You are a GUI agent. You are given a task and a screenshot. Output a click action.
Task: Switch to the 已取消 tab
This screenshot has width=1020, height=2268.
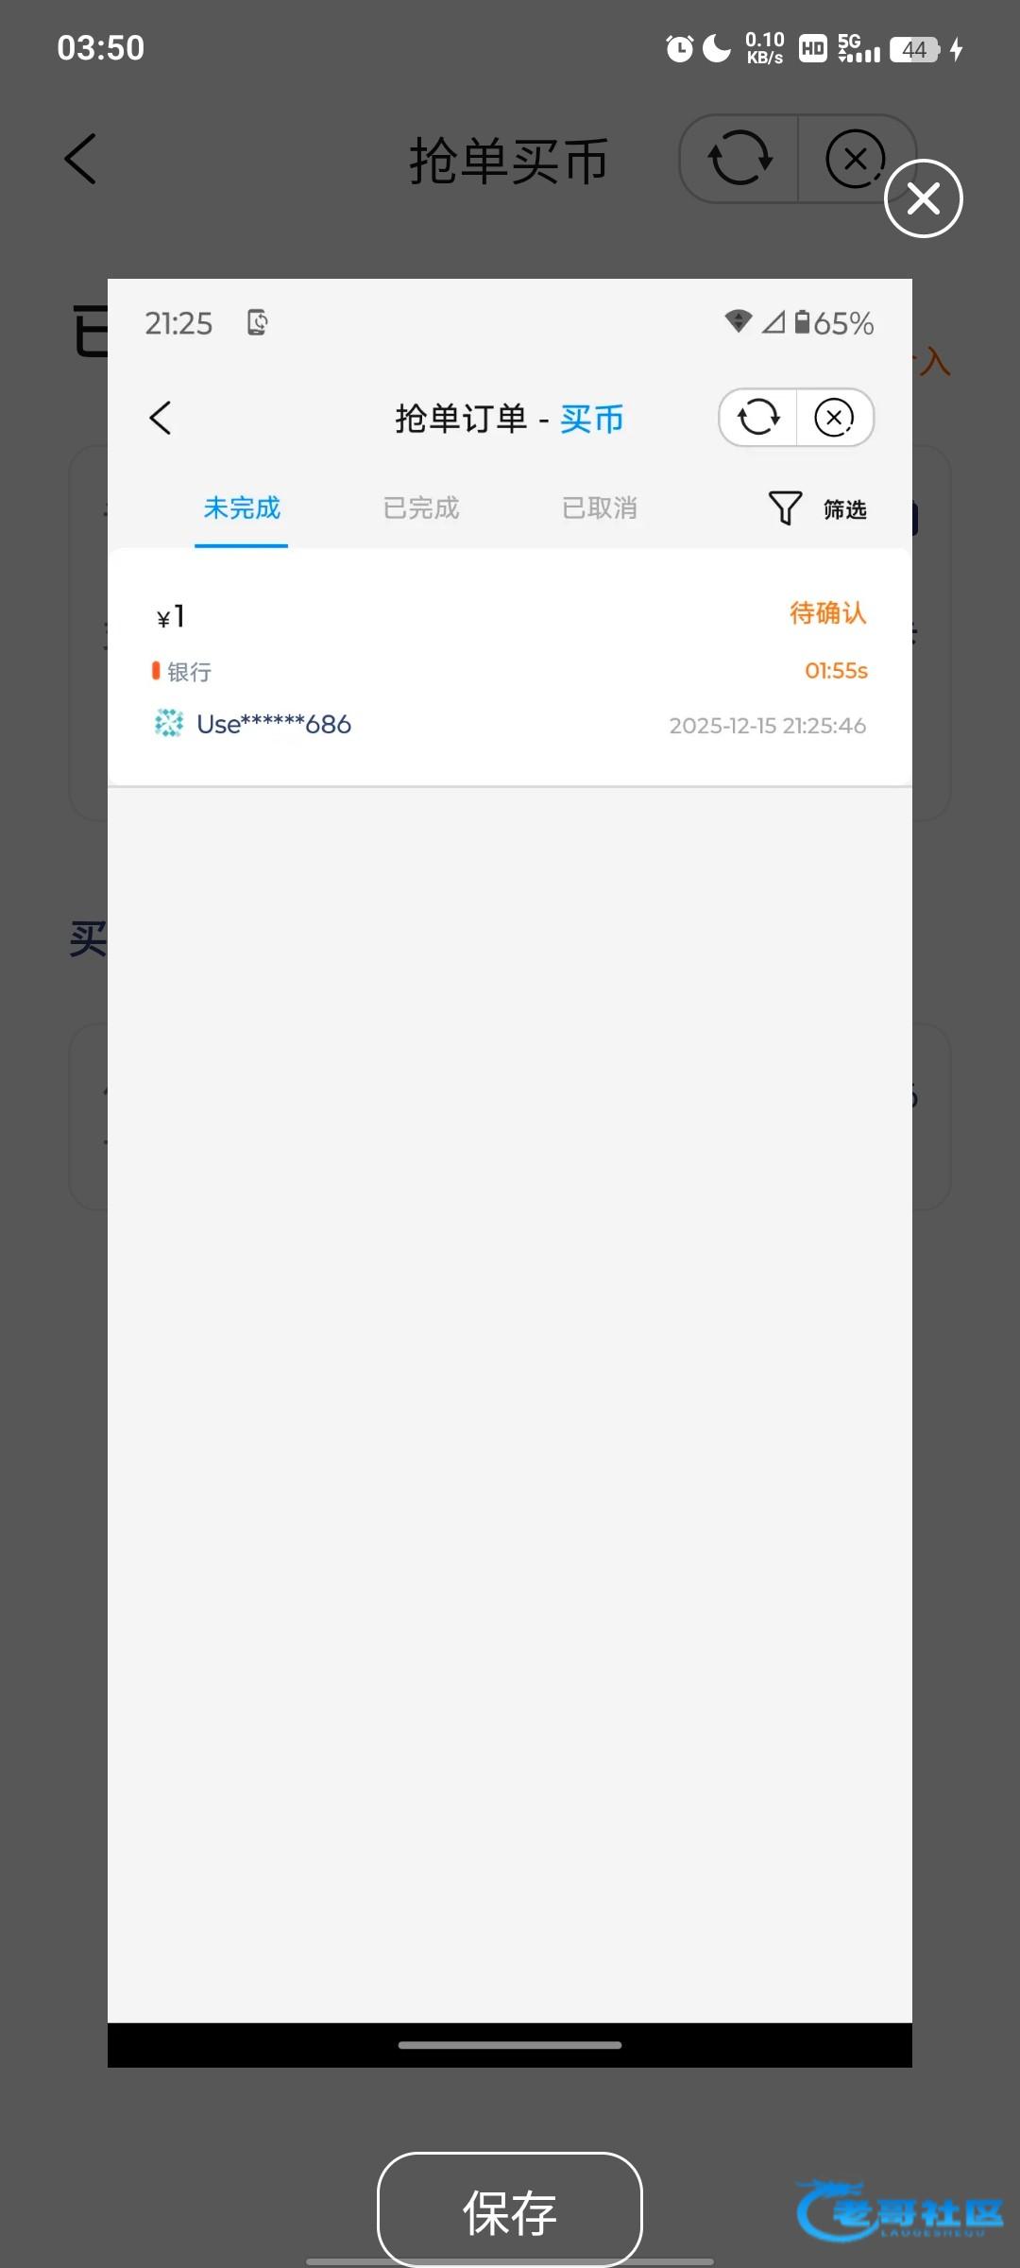coord(600,508)
